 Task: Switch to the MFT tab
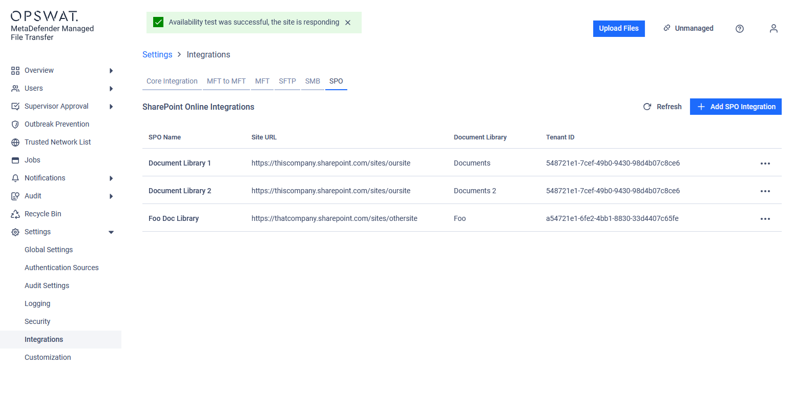click(262, 81)
